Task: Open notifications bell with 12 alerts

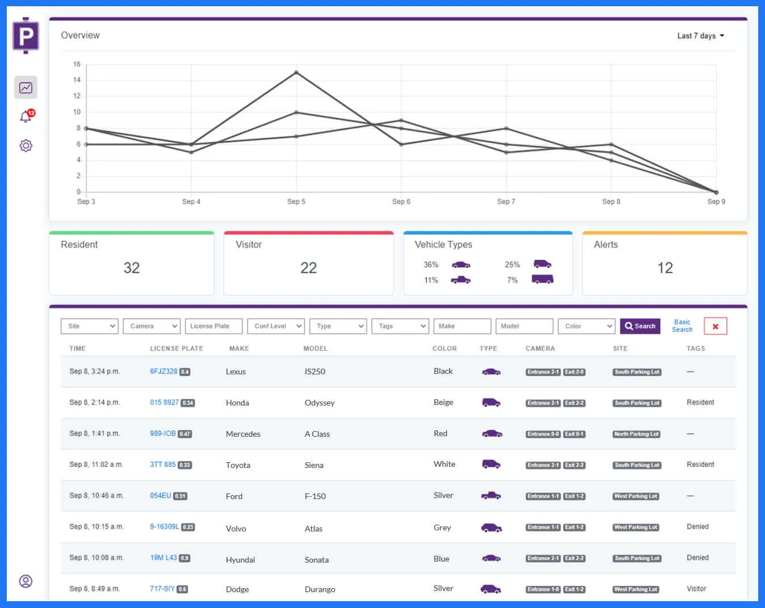Action: point(25,116)
